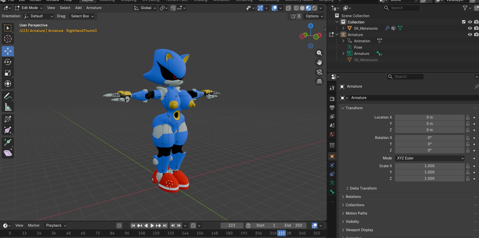Open the rotation Mode XYZ Euler dropdown
The height and width of the screenshot is (238, 479).
pos(430,158)
